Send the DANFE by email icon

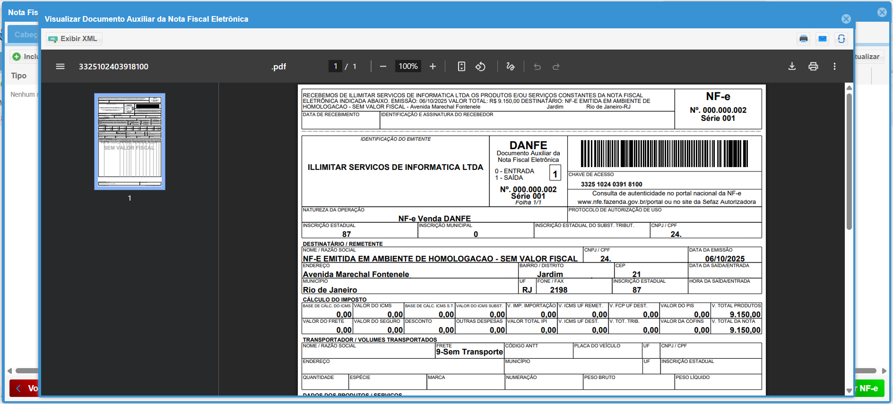[x=823, y=39]
